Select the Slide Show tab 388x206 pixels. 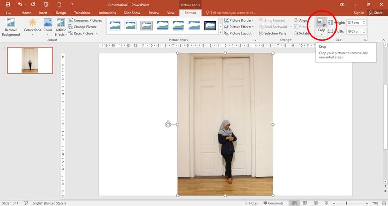click(x=132, y=13)
